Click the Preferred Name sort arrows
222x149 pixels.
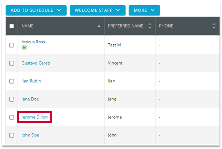(x=150, y=26)
